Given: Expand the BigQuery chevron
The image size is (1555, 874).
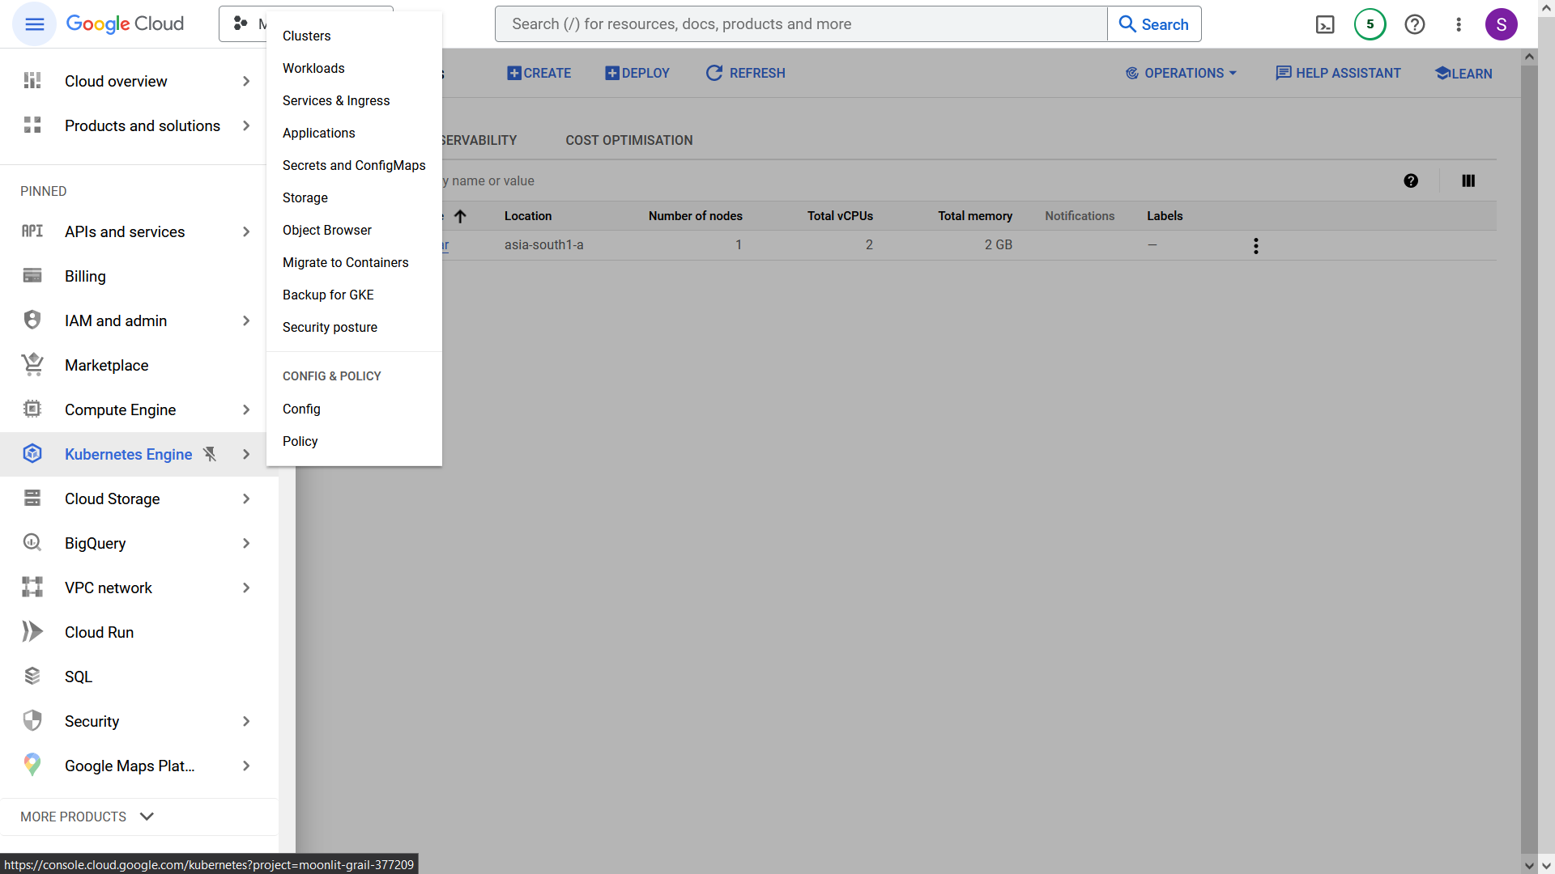Looking at the screenshot, I should click(x=246, y=543).
